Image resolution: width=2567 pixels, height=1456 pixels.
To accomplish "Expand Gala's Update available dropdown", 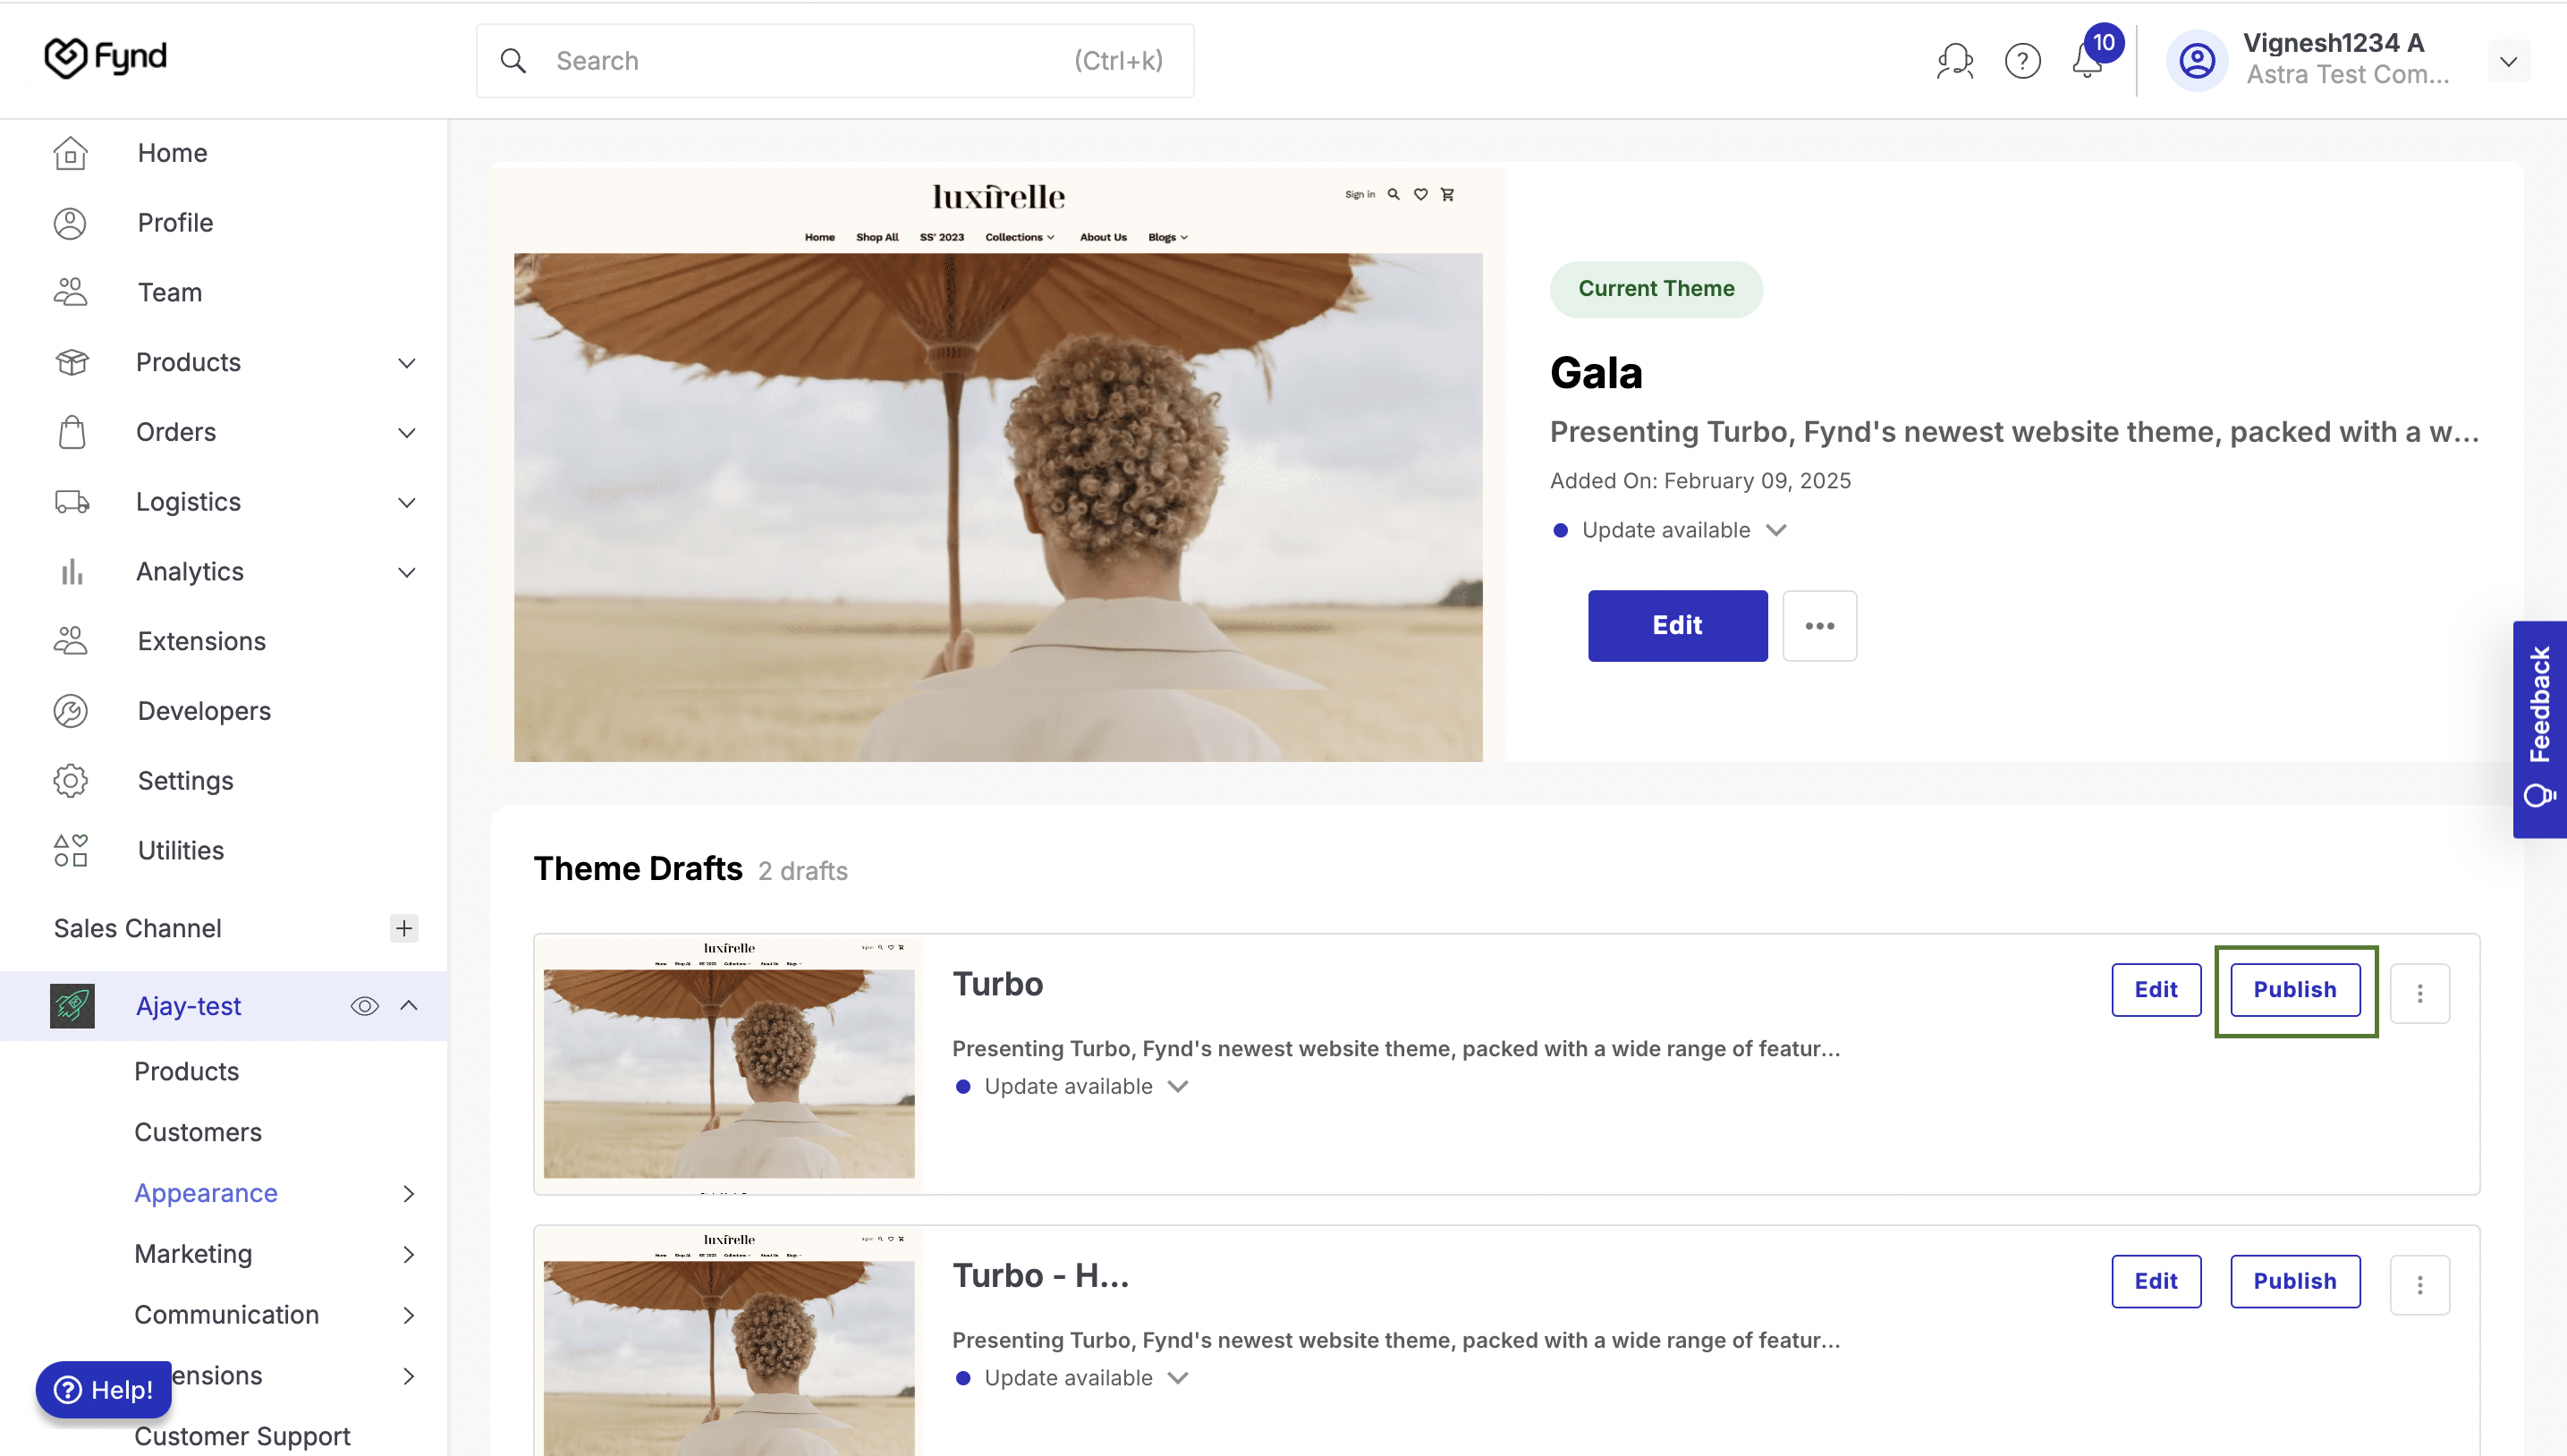I will pos(1777,530).
